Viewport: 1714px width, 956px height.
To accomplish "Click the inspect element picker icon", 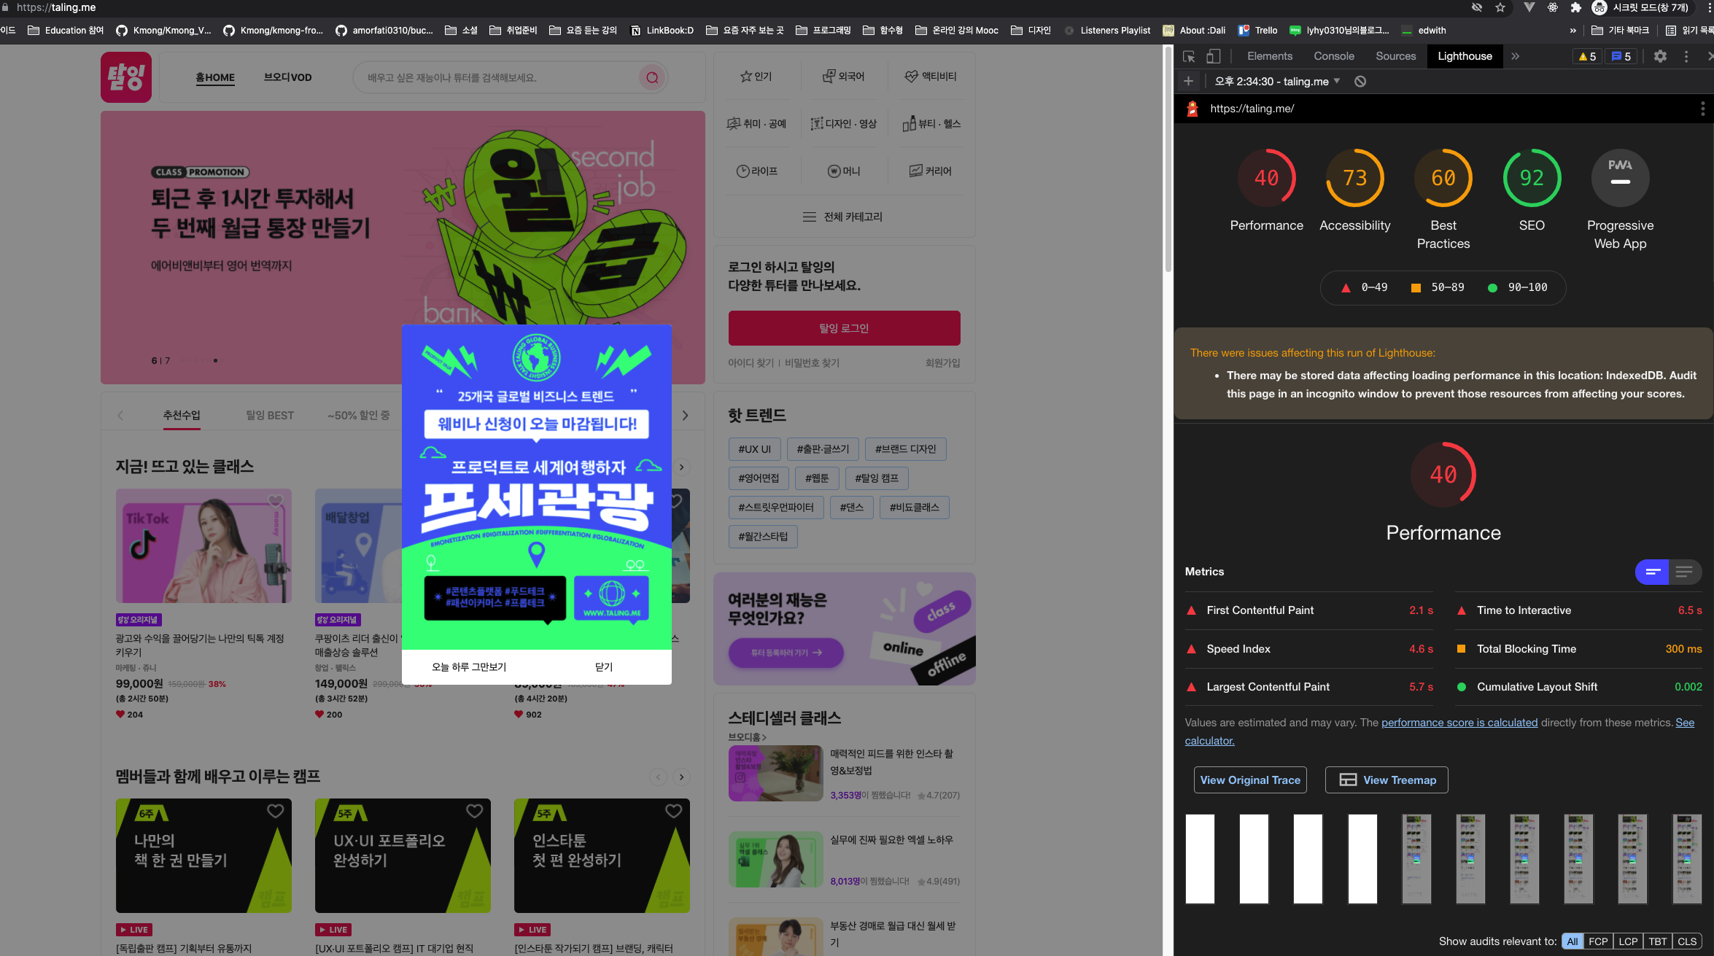I will pyautogui.click(x=1189, y=56).
